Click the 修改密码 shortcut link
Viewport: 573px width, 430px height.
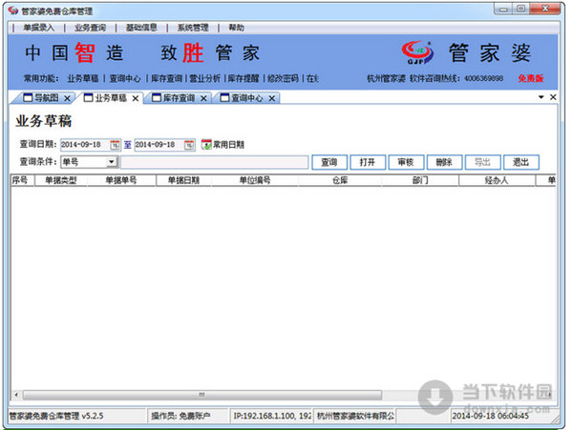click(x=283, y=78)
